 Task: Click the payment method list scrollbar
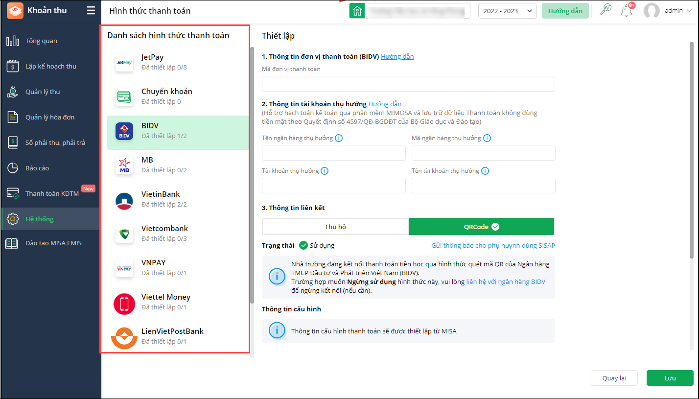coord(253,175)
